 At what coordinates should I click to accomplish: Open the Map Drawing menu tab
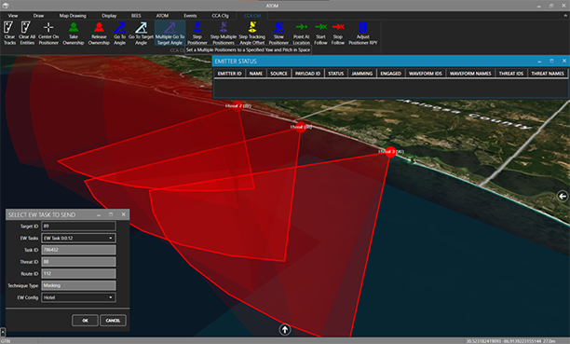click(x=73, y=16)
